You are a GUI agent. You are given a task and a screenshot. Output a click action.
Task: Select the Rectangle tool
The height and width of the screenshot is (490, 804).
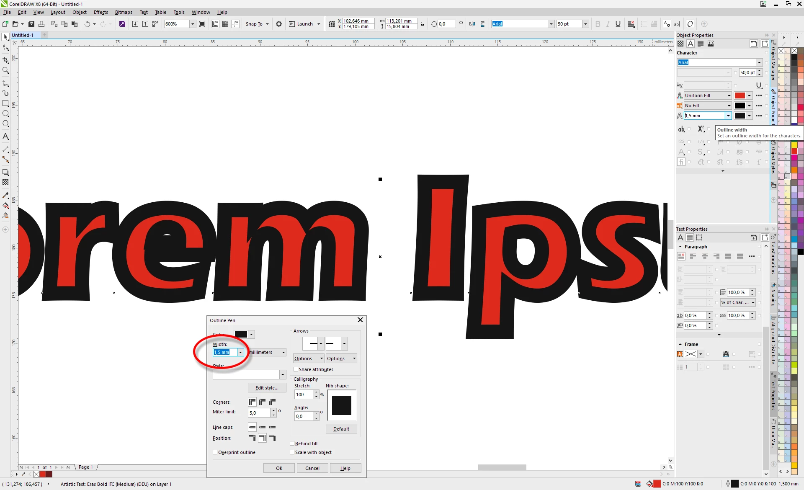6,103
